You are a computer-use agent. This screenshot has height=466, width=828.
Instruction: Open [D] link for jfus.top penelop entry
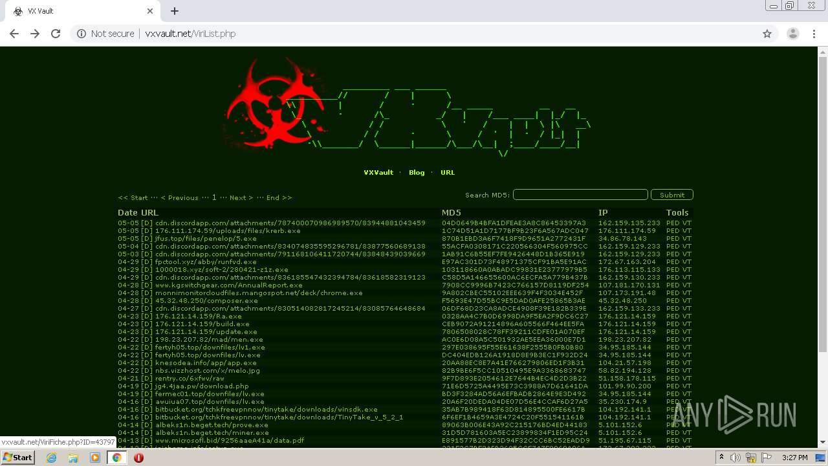[147, 239]
